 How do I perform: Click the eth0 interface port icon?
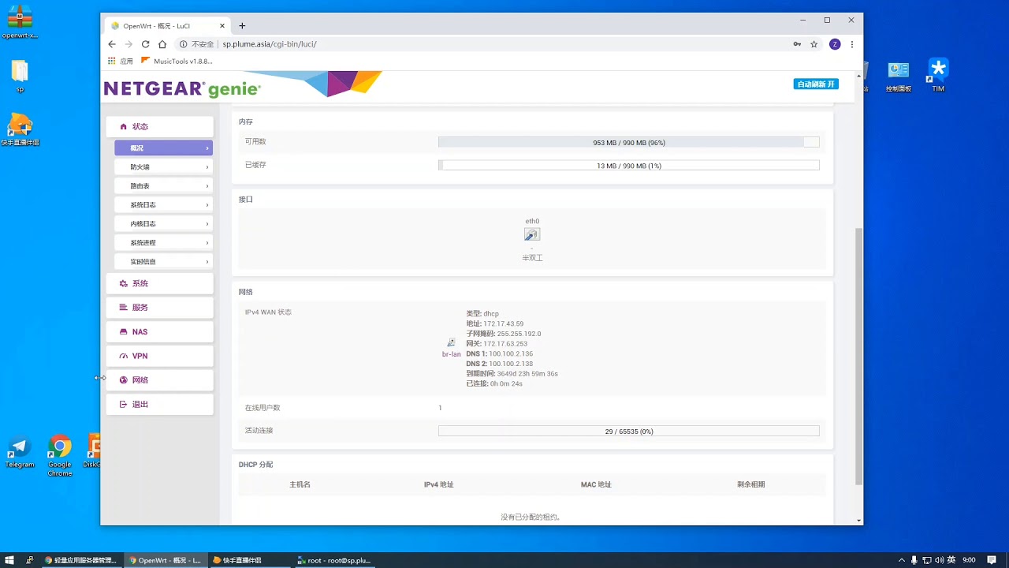[532, 234]
